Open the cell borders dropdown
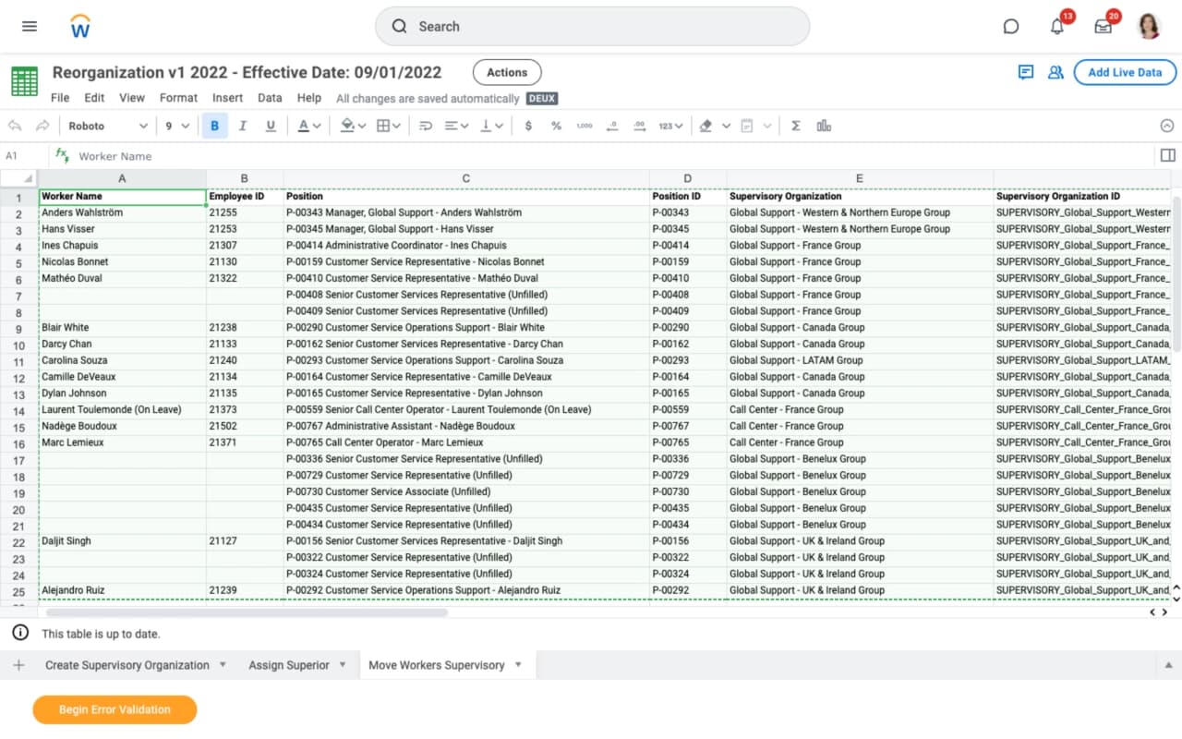Screen dimensions: 1182x739 click(x=388, y=126)
